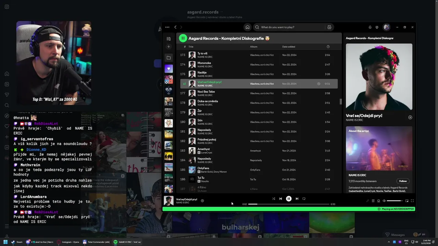The image size is (438, 246).
Task: Toggle repeat mode
Action: (304, 199)
